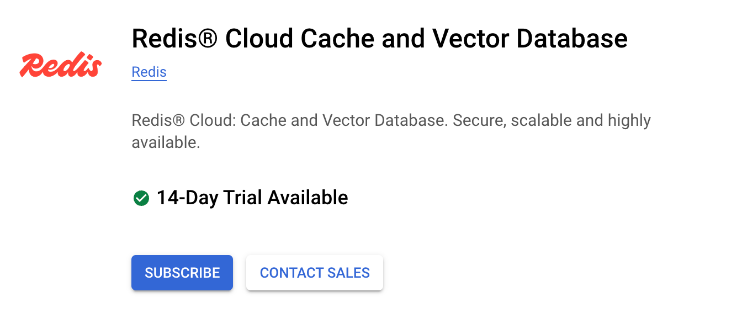Click the Redis product logo thumbnail

pyautogui.click(x=61, y=66)
